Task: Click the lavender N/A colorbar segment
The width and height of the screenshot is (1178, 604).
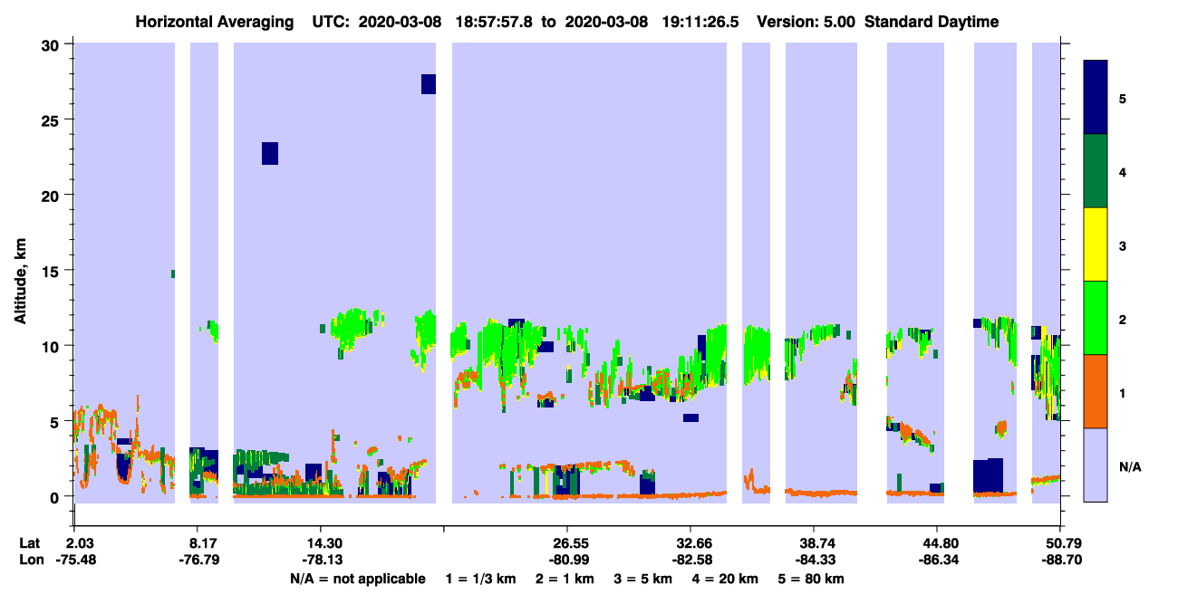Action: click(x=1096, y=465)
